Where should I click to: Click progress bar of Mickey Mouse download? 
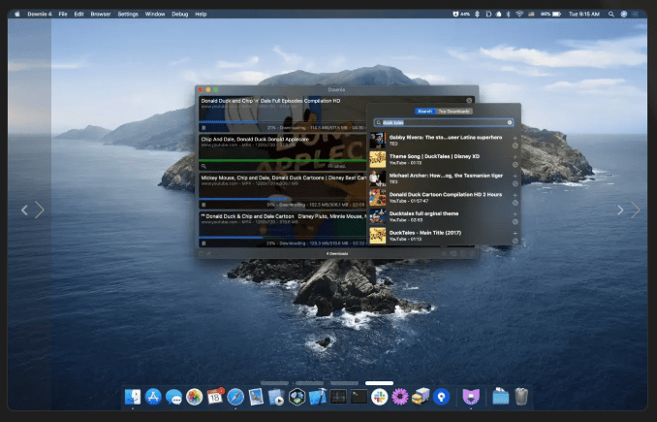point(282,199)
